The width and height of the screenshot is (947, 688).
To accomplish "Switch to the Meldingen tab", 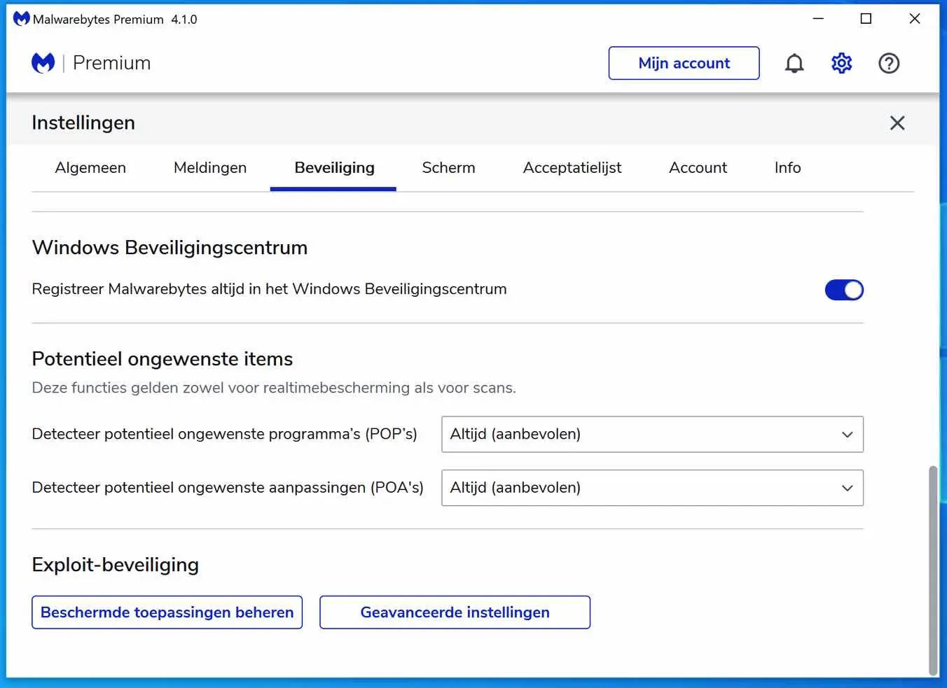I will click(210, 168).
